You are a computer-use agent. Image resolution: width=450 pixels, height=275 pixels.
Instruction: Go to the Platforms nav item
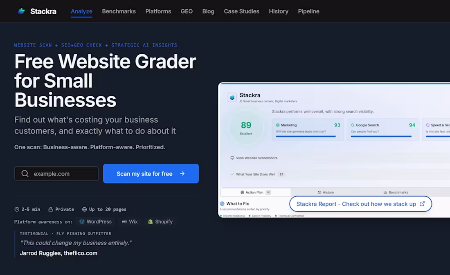(158, 11)
